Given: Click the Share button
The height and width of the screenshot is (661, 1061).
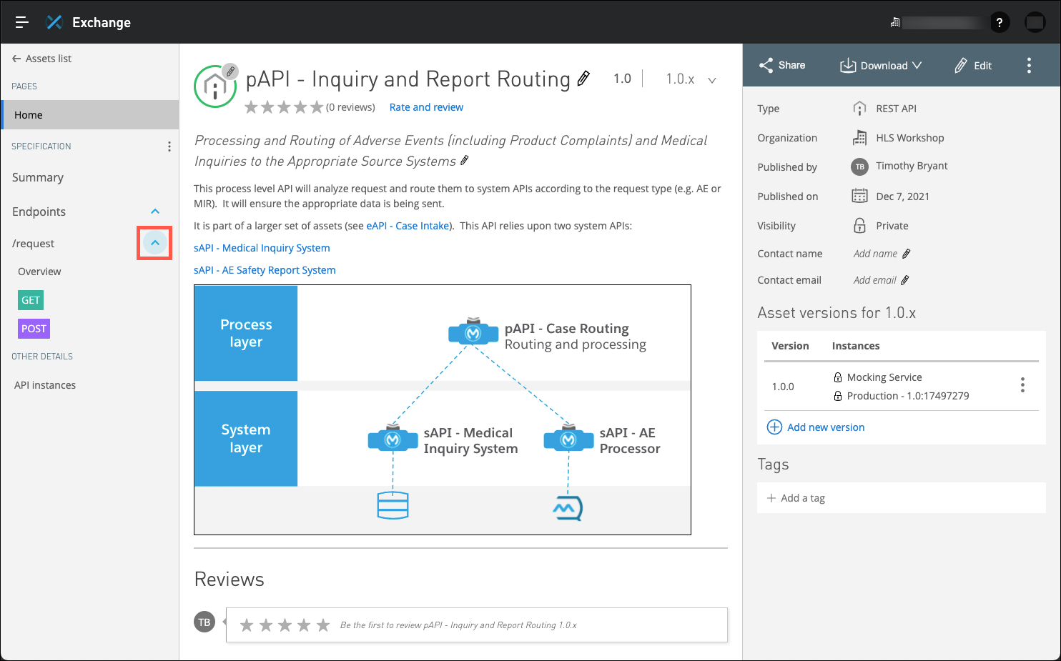Looking at the screenshot, I should click(782, 65).
